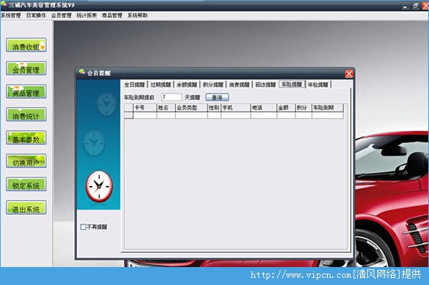Click the app icon in main title bar
429x285 pixels.
pos(4,4)
